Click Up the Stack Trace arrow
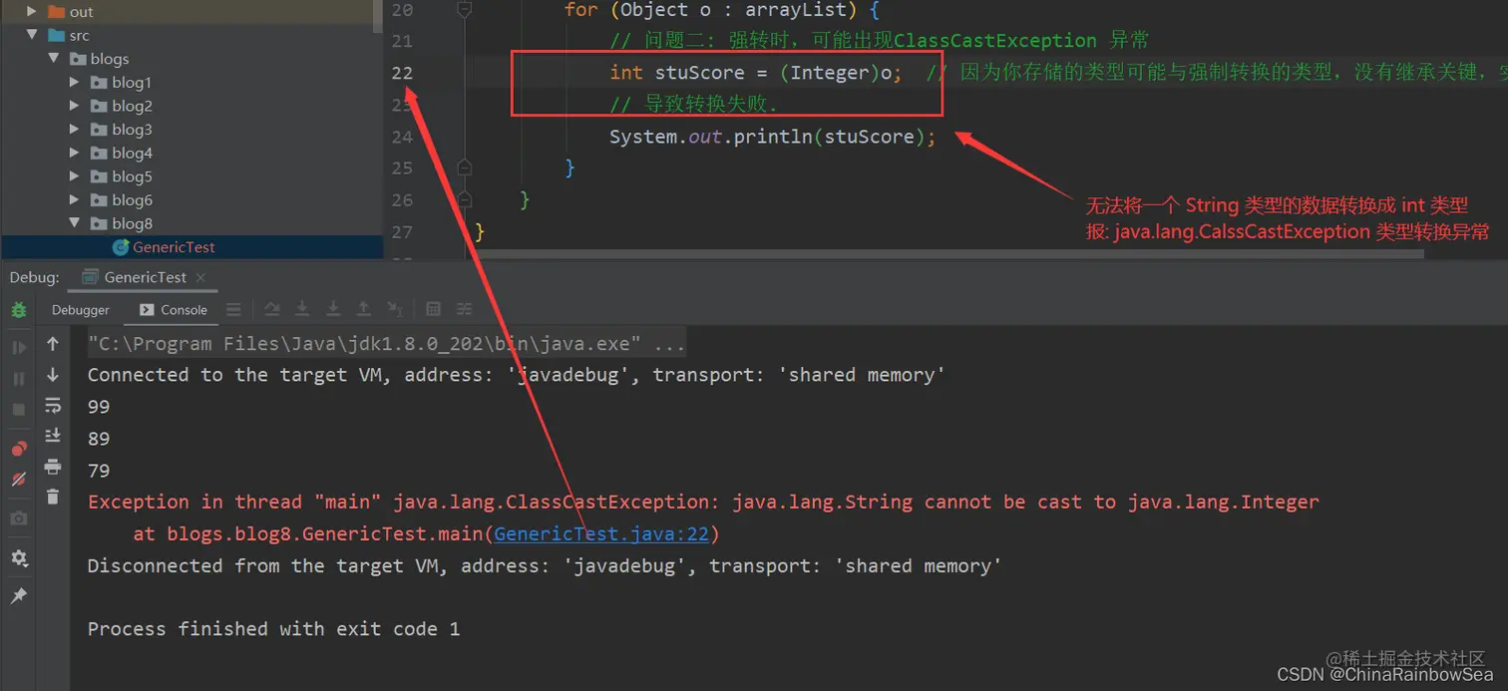This screenshot has height=691, width=1508. 53,344
